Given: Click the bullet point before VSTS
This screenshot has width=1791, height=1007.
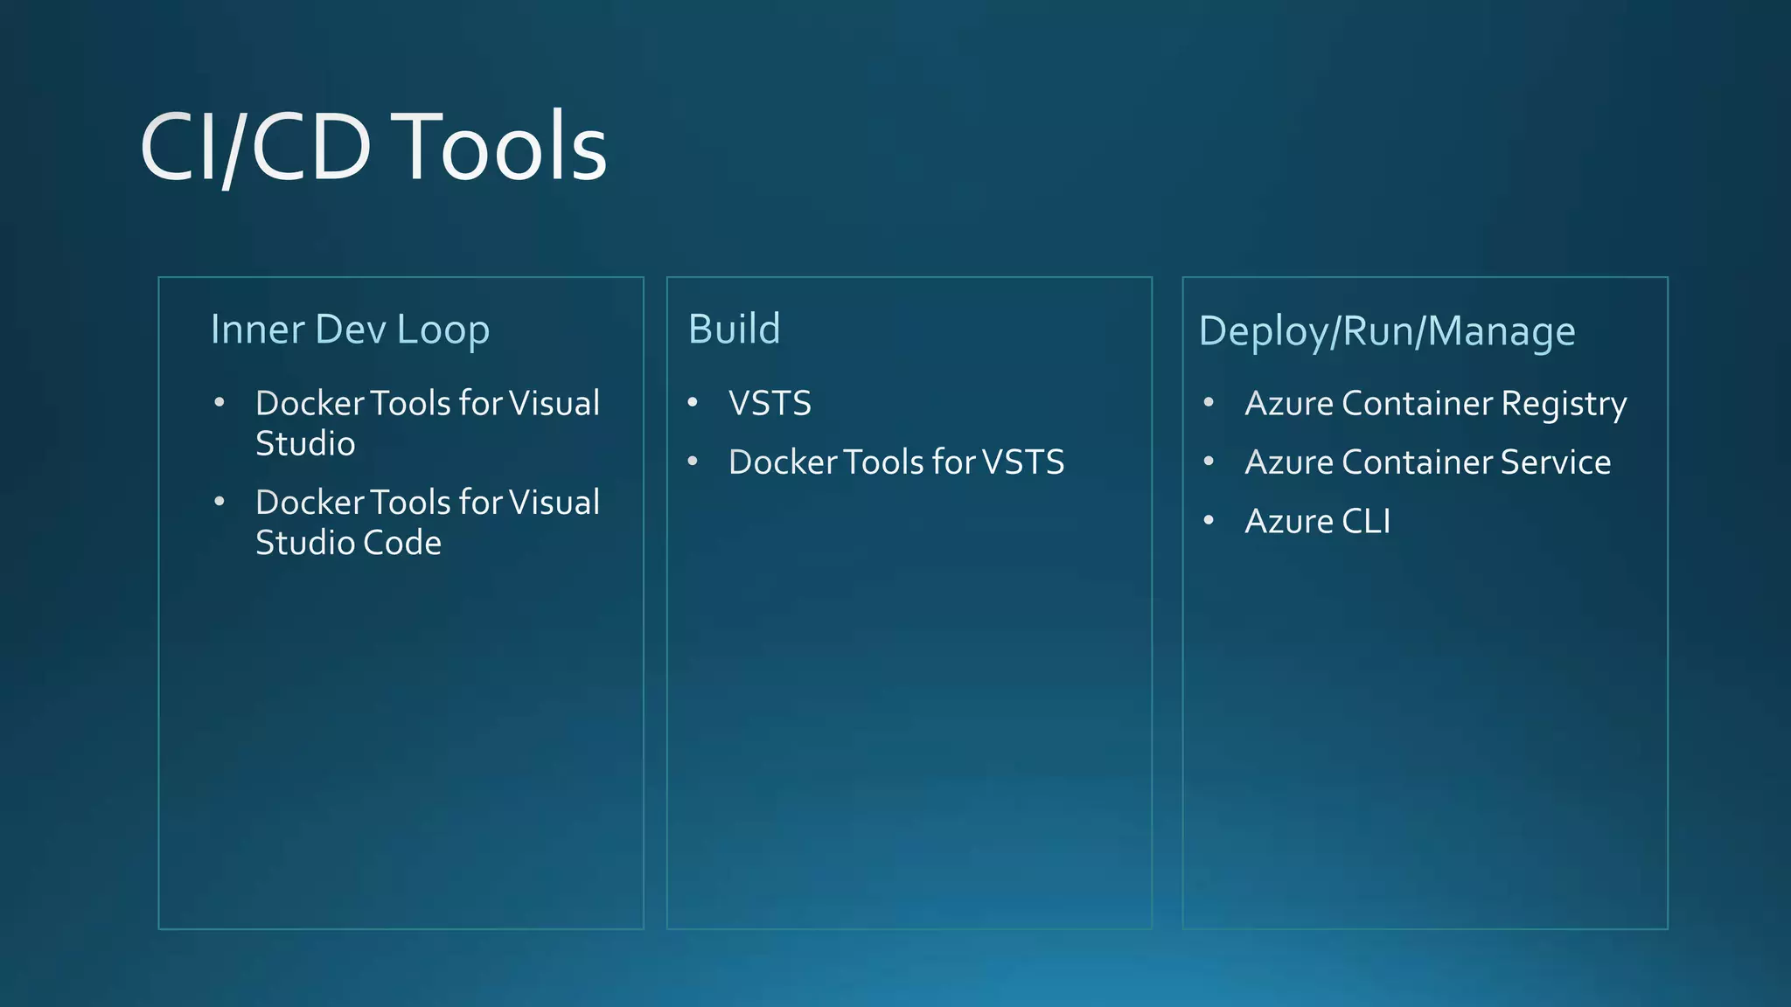Looking at the screenshot, I should [x=693, y=402].
